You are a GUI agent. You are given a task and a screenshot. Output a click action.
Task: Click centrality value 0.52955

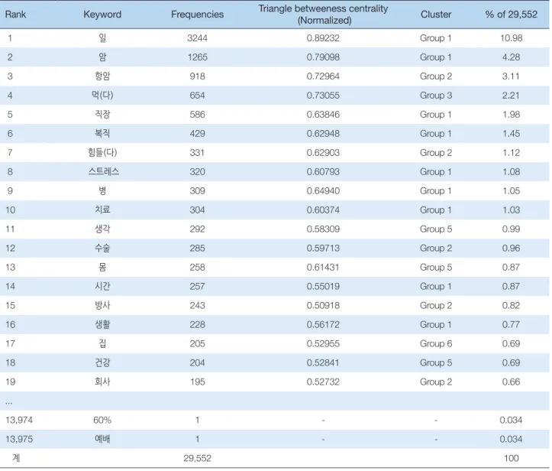click(x=323, y=343)
